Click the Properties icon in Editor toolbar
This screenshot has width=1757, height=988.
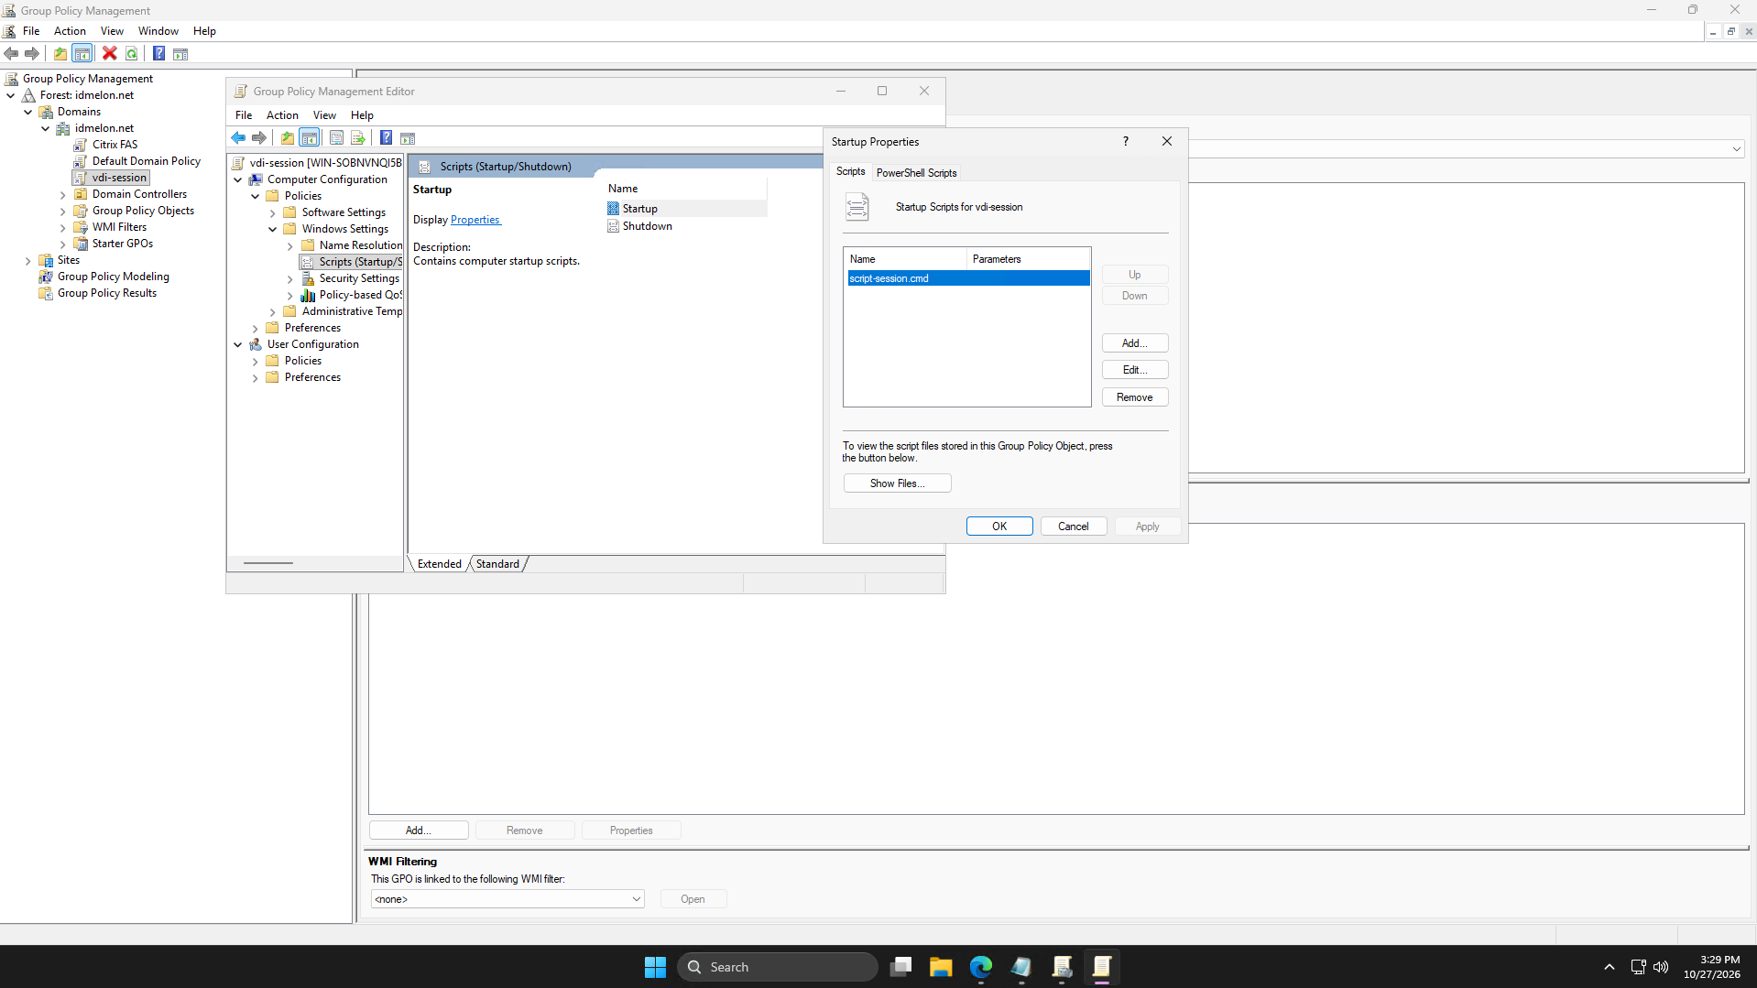pyautogui.click(x=336, y=138)
